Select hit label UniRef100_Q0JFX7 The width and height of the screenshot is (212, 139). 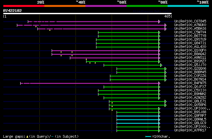[190, 87]
